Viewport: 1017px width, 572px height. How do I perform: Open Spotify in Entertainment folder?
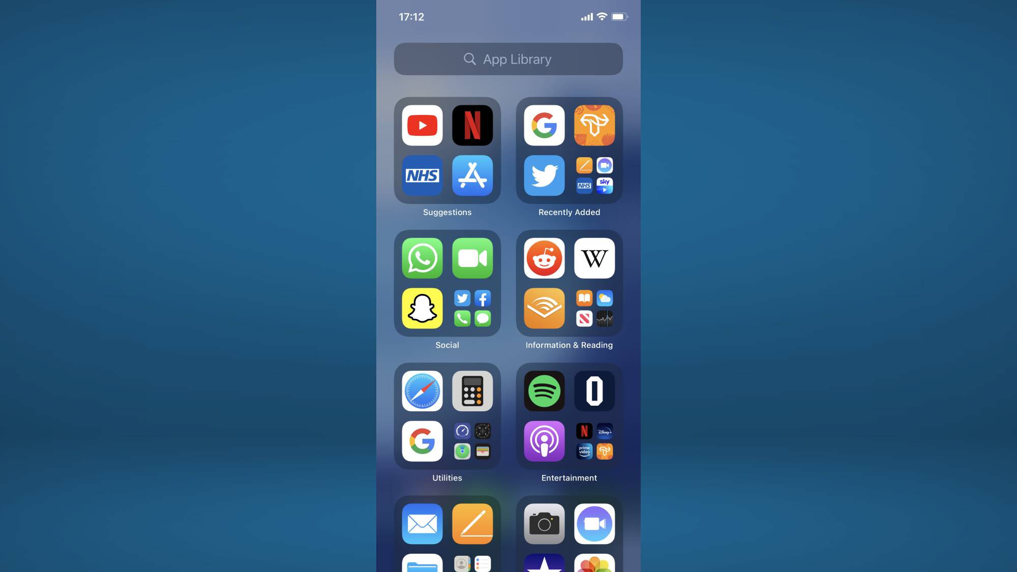544,391
